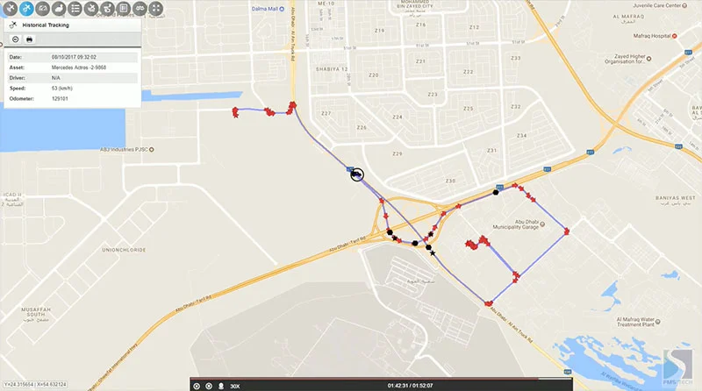
Task: Collapse panel with the circular minus button
Action: click(15, 39)
